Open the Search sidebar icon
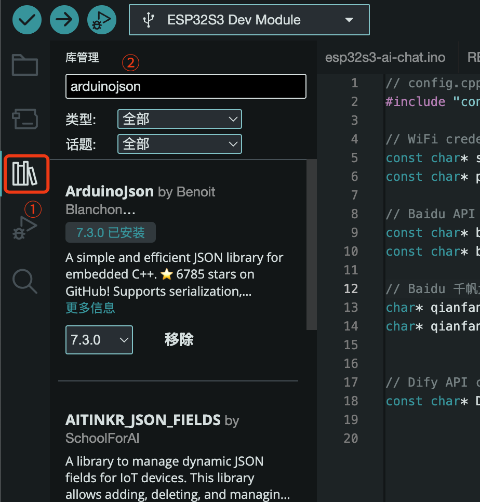Image resolution: width=480 pixels, height=502 pixels. pos(24,281)
